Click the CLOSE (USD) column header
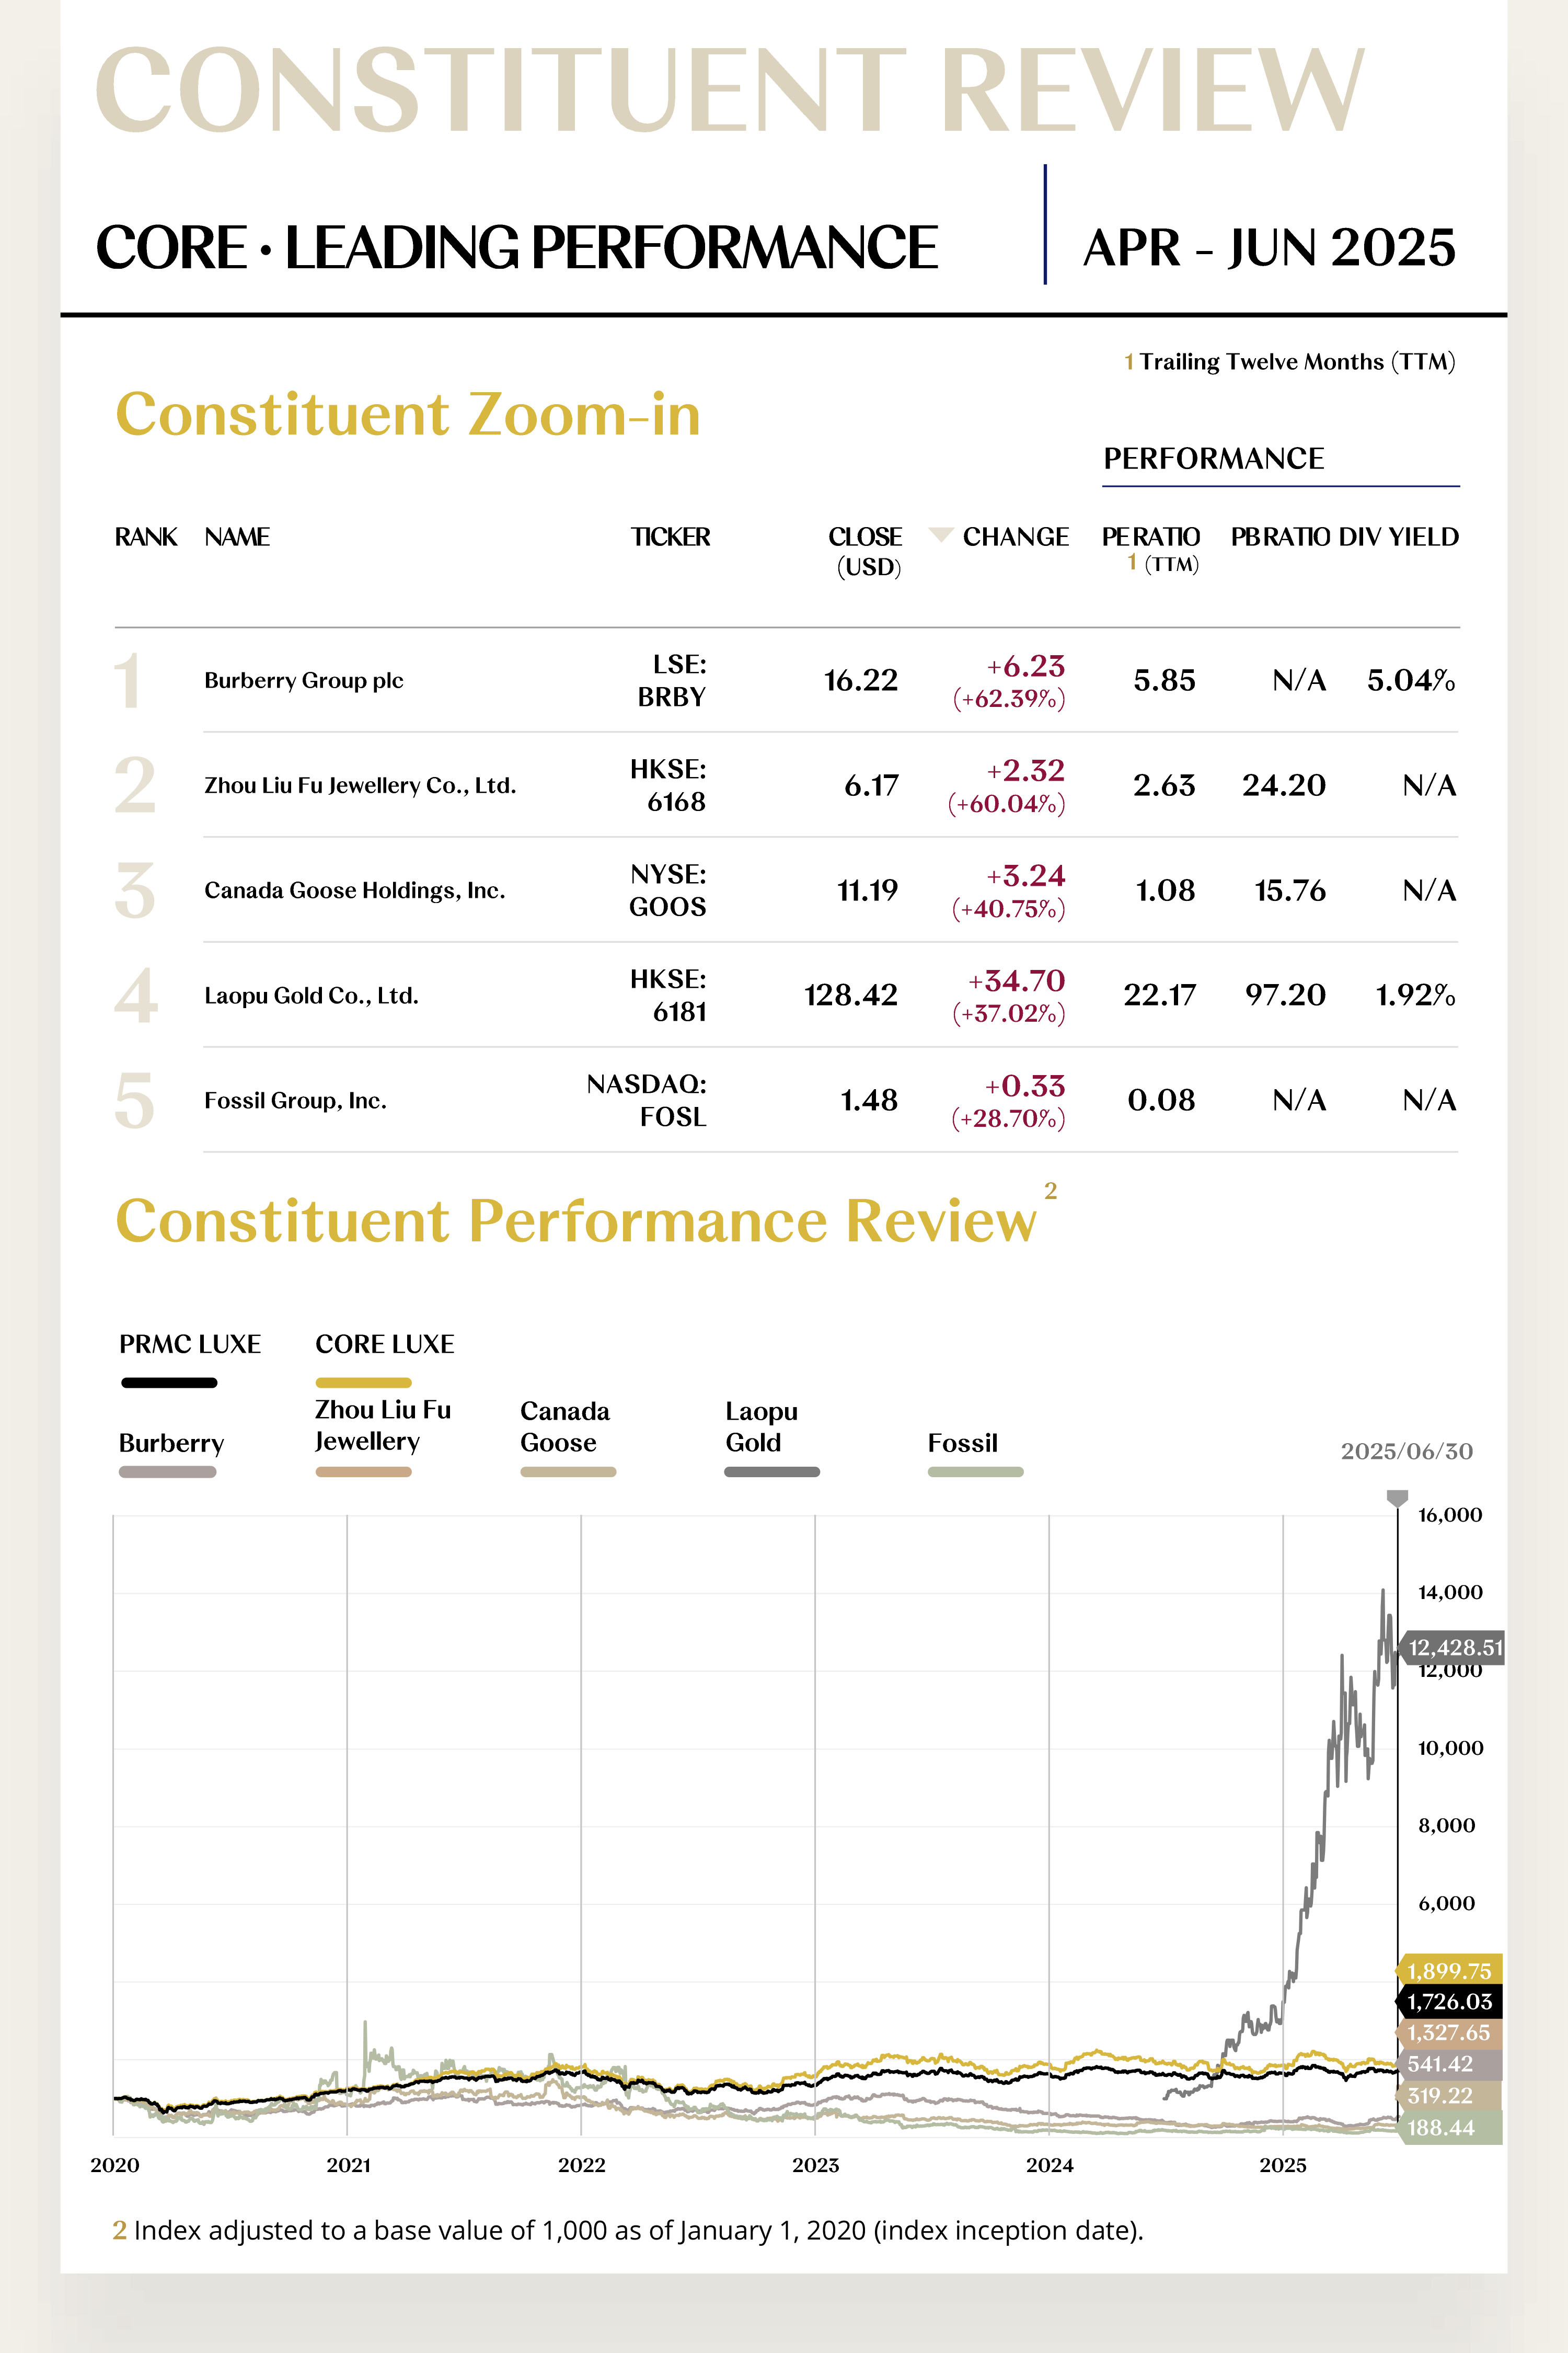The image size is (1568, 2353). tap(866, 550)
